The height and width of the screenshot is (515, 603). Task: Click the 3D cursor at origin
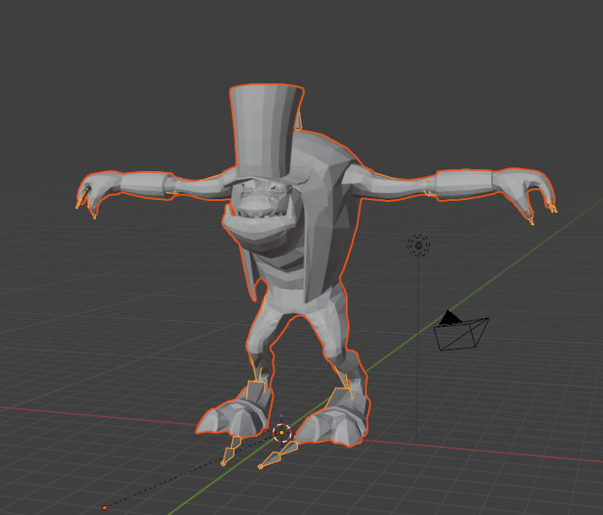pyautogui.click(x=282, y=433)
